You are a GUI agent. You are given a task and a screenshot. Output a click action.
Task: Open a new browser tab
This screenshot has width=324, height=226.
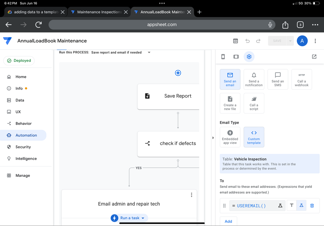tap(199, 12)
